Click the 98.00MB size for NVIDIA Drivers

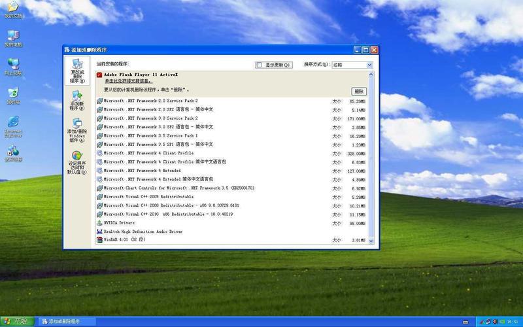point(357,224)
